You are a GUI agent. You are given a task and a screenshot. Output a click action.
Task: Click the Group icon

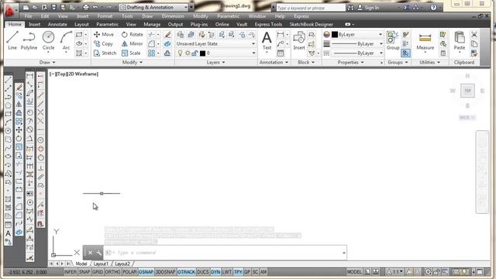coord(393,40)
